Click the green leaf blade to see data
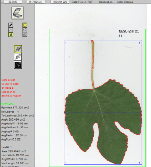 tap(106, 106)
